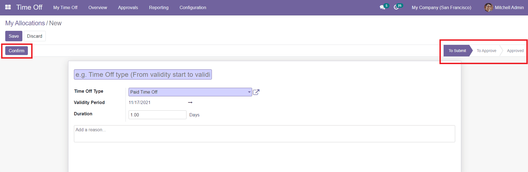The width and height of the screenshot is (528, 172).
Task: Click the Time Off app title
Action: 29,7
